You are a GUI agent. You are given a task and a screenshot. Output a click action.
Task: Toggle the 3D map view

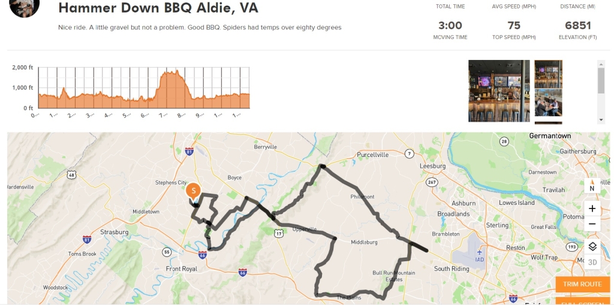[x=592, y=262]
